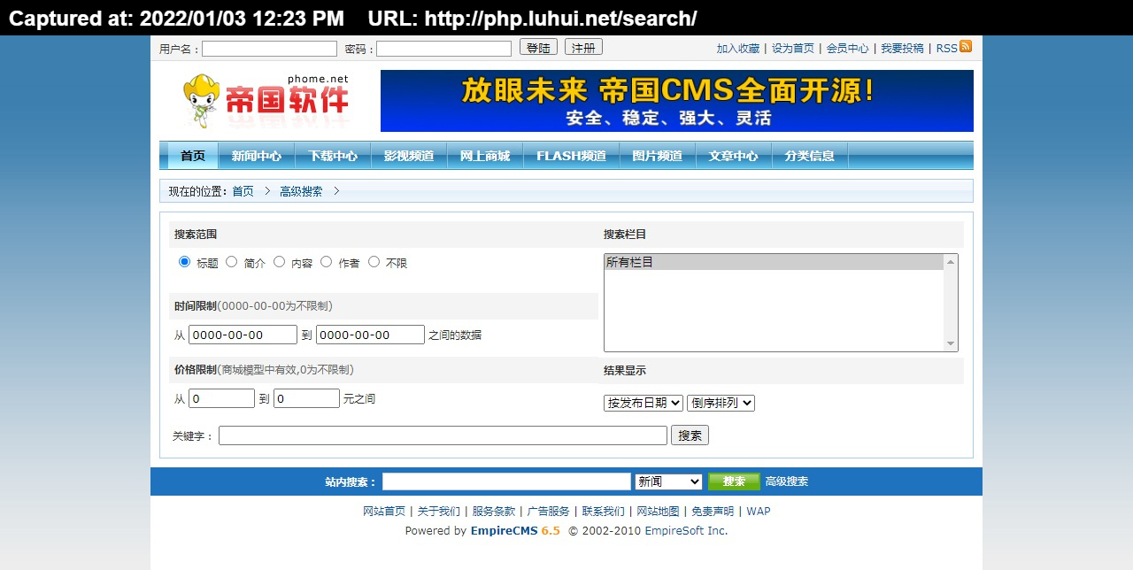Open the 免责声明 footer link
1133x570 pixels.
click(713, 511)
